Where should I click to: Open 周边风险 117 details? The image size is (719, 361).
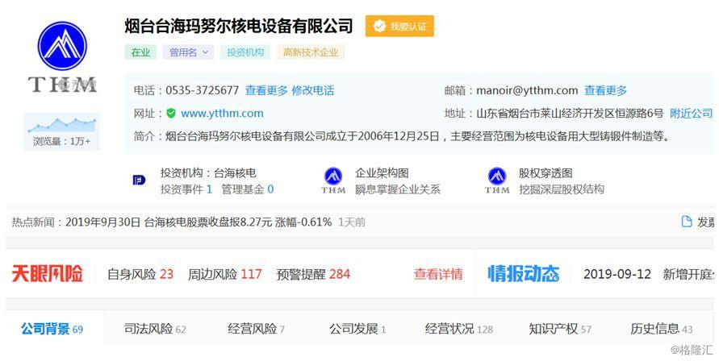(224, 275)
